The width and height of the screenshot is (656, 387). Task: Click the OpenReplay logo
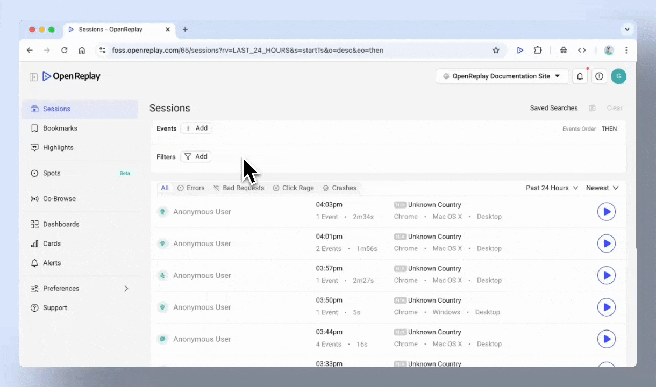coord(72,76)
